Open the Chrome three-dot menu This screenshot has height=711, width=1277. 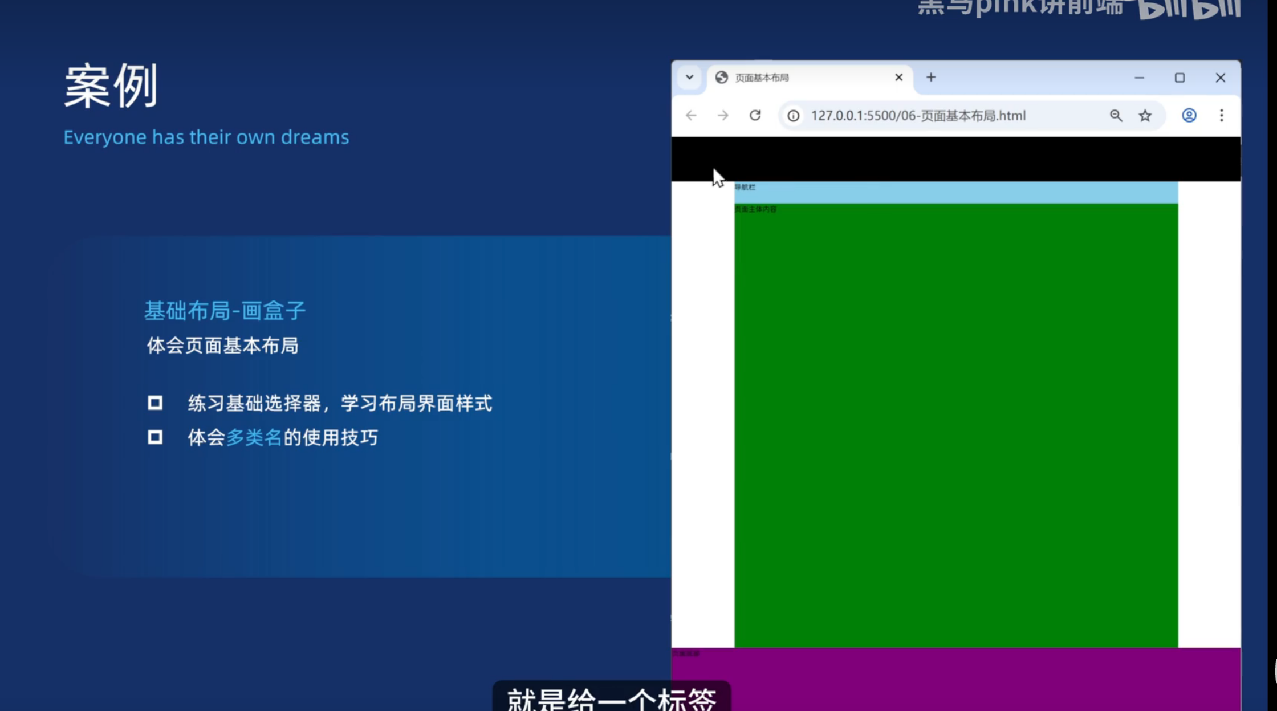tap(1221, 116)
